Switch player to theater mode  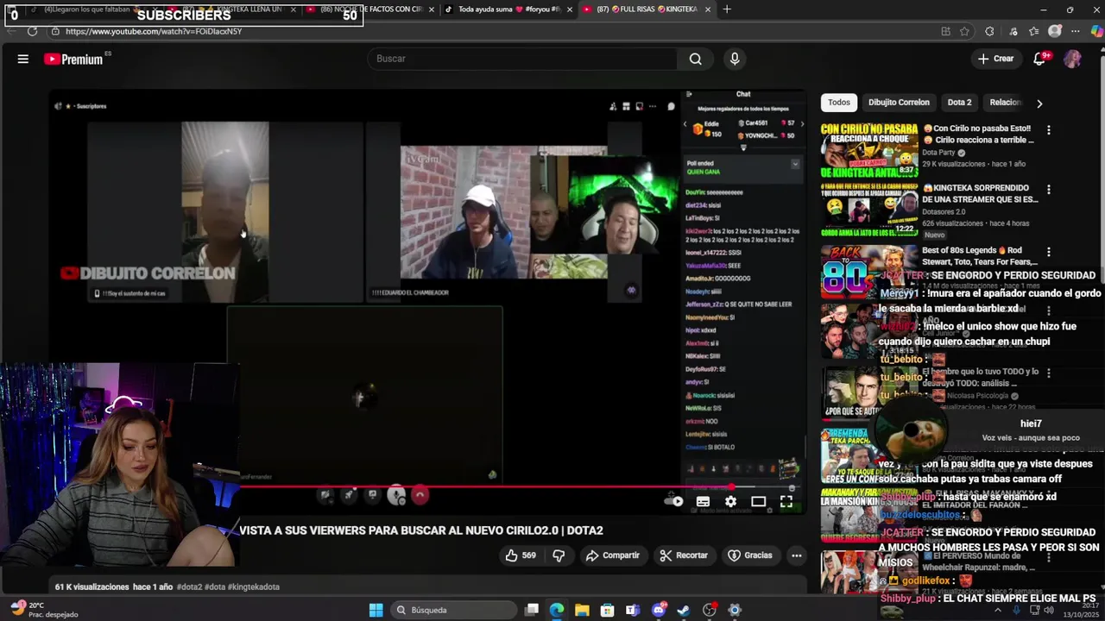758,501
